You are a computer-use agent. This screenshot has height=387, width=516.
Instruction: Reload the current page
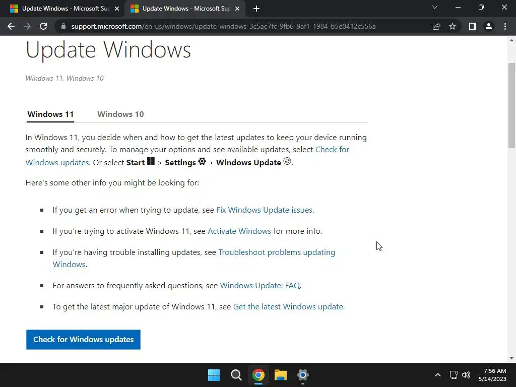tap(43, 26)
